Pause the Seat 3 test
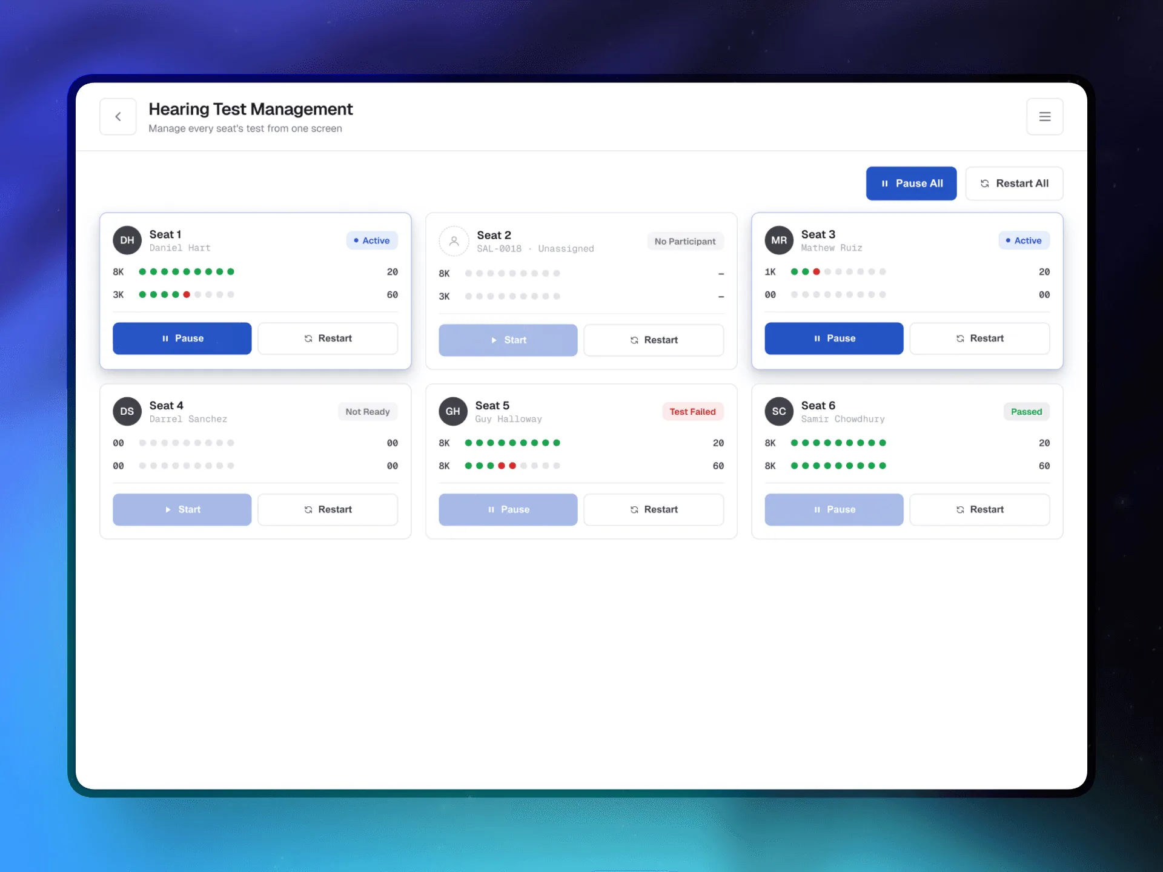This screenshot has height=872, width=1163. pos(834,339)
